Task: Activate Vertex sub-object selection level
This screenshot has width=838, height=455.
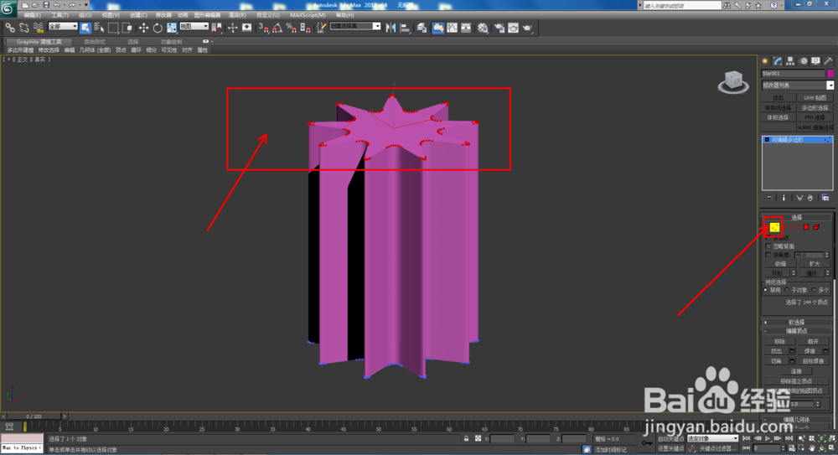Action: point(774,227)
